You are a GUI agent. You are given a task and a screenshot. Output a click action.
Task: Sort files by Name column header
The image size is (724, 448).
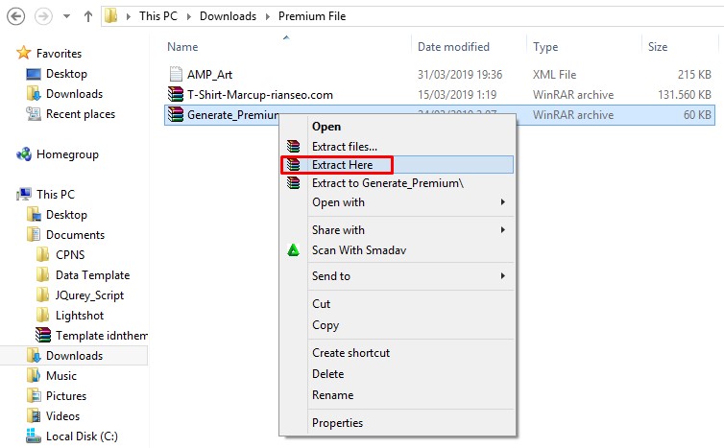(x=182, y=47)
